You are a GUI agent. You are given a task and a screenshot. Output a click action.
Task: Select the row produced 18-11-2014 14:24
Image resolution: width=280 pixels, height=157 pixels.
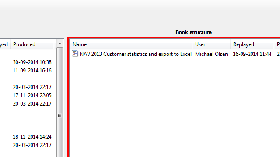[32, 137]
